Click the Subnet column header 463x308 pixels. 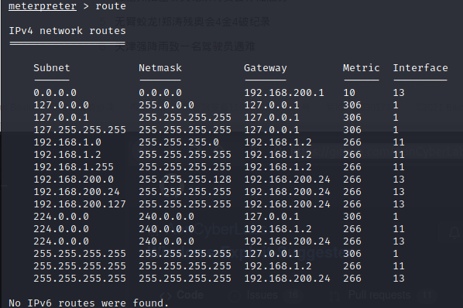52,68
